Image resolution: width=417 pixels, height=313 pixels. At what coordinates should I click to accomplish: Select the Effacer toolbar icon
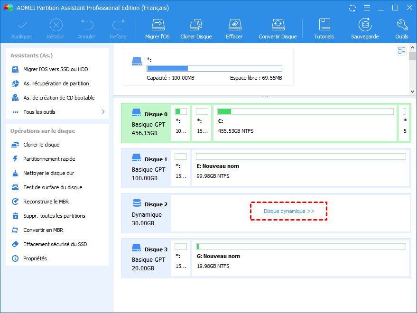tap(234, 25)
